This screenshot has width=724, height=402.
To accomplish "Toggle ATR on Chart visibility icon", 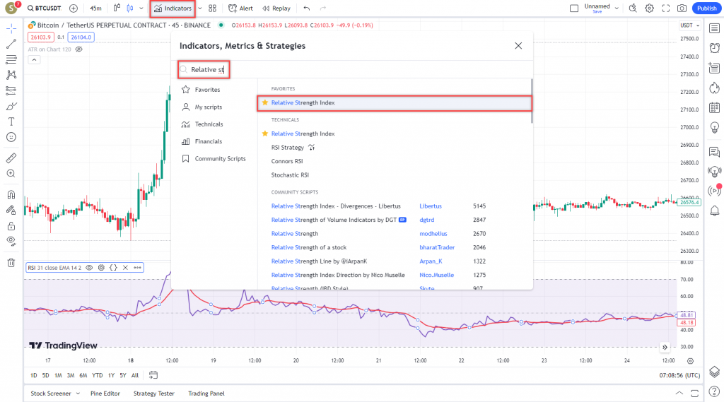I will point(79,49).
